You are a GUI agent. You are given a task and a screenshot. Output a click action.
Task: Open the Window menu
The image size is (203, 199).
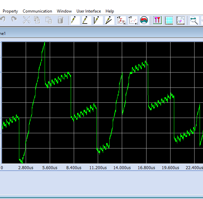(x=64, y=11)
